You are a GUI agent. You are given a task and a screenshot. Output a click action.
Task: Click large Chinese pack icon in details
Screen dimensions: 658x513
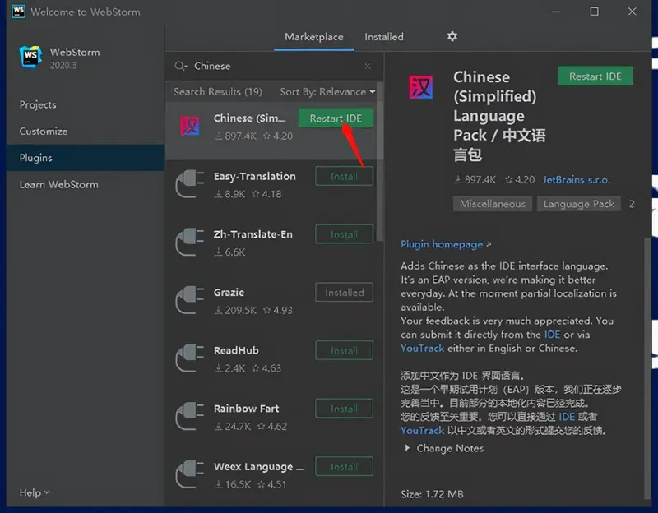[x=421, y=87]
